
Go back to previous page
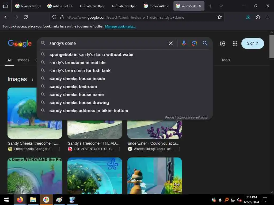coord(6,17)
